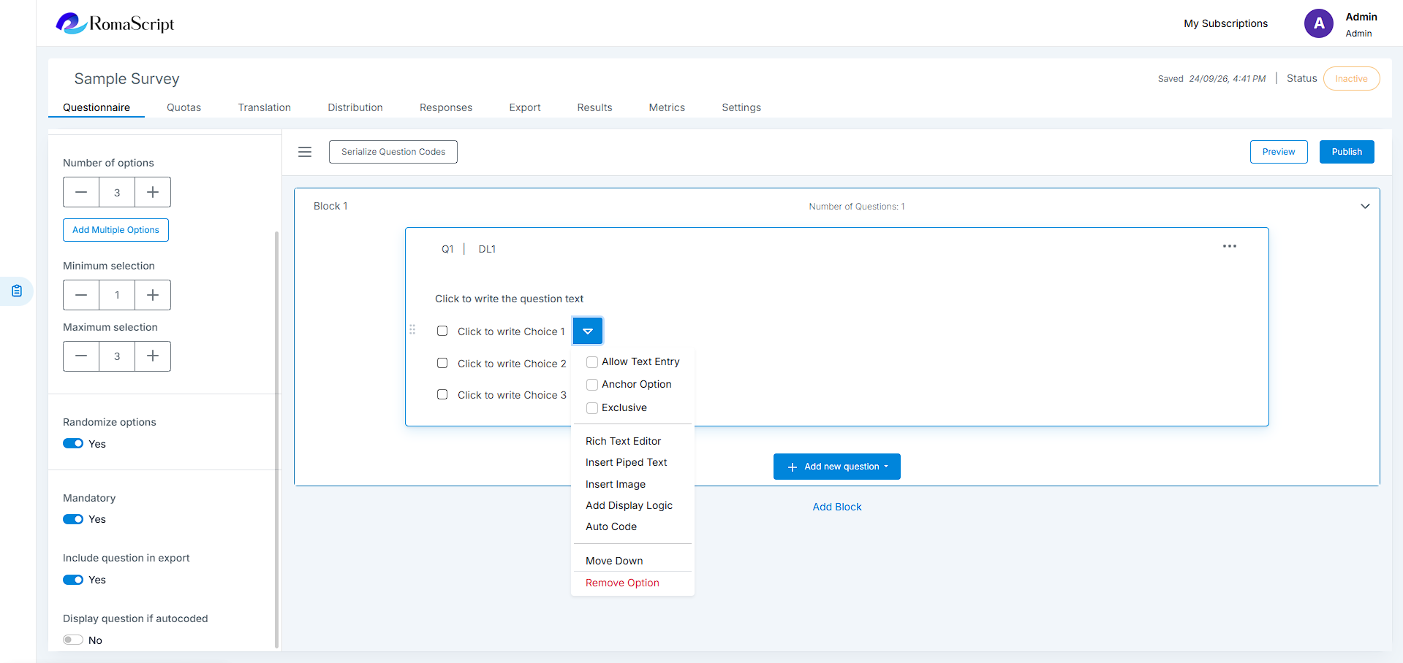The height and width of the screenshot is (663, 1403).
Task: Choose Move Down in the menu
Action: tap(614, 561)
